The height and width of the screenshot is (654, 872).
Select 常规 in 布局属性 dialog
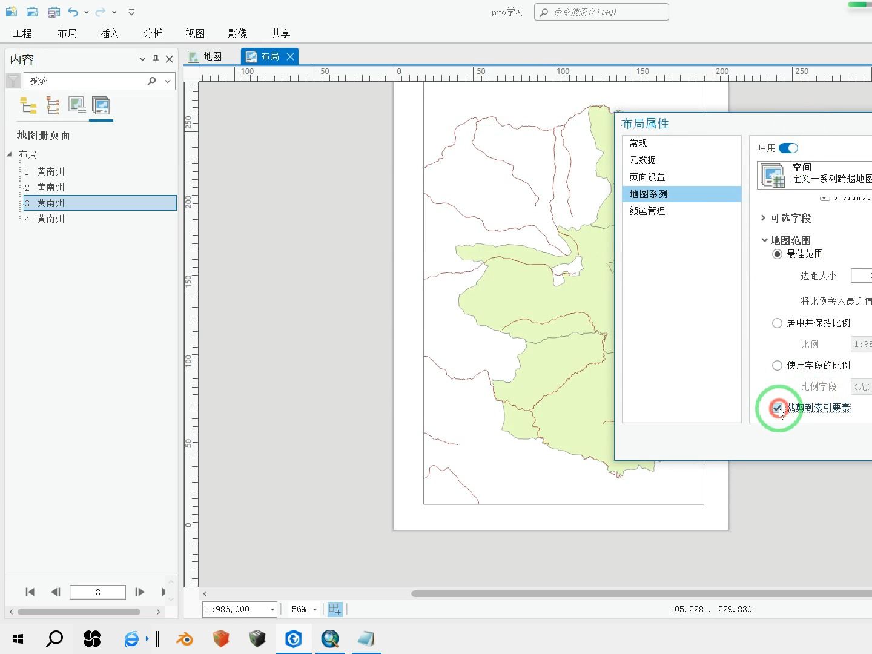coord(681,143)
